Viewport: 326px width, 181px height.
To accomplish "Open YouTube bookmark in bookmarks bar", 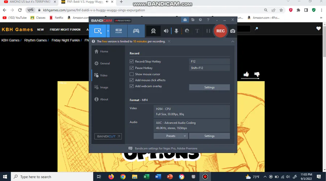I will point(14,18).
